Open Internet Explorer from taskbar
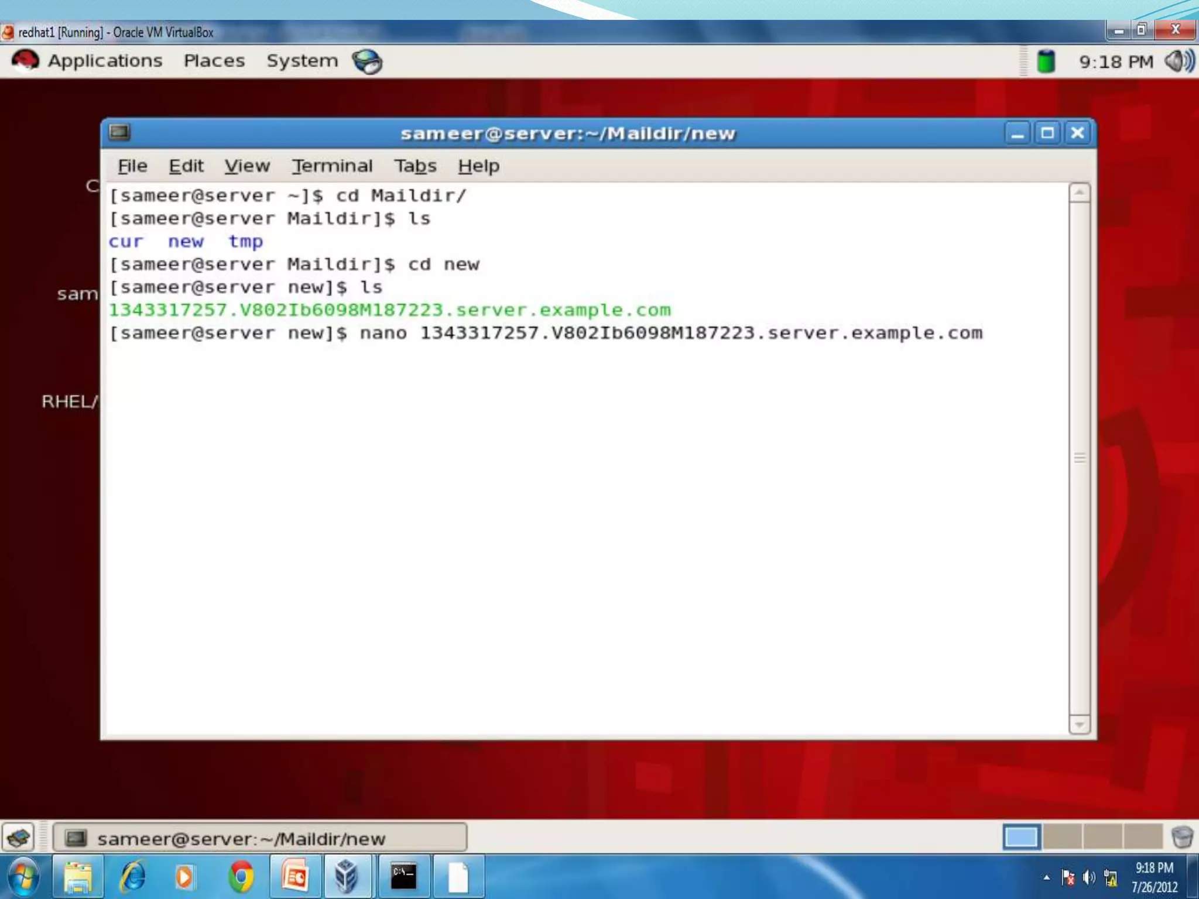Screen dimensions: 1199x899 (x=132, y=876)
